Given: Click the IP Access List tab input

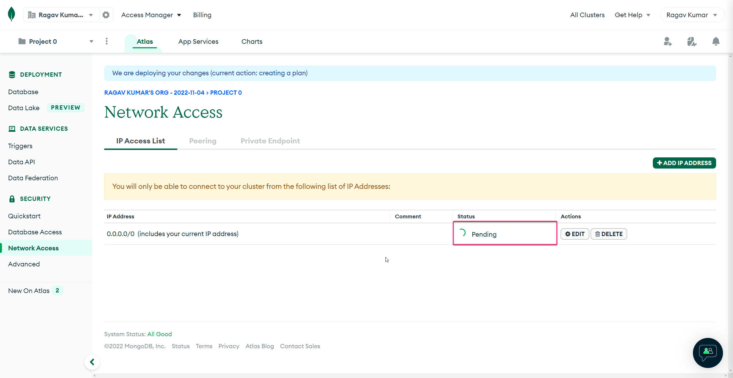Looking at the screenshot, I should pyautogui.click(x=140, y=141).
